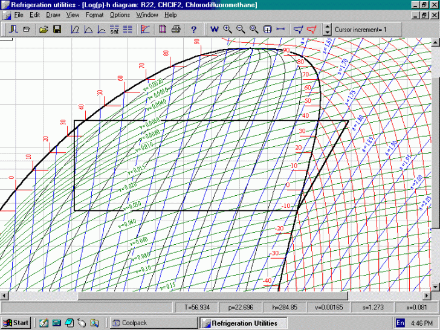Click the vertical scrollbar up arrow
The image size is (440, 330).
(x=435, y=43)
